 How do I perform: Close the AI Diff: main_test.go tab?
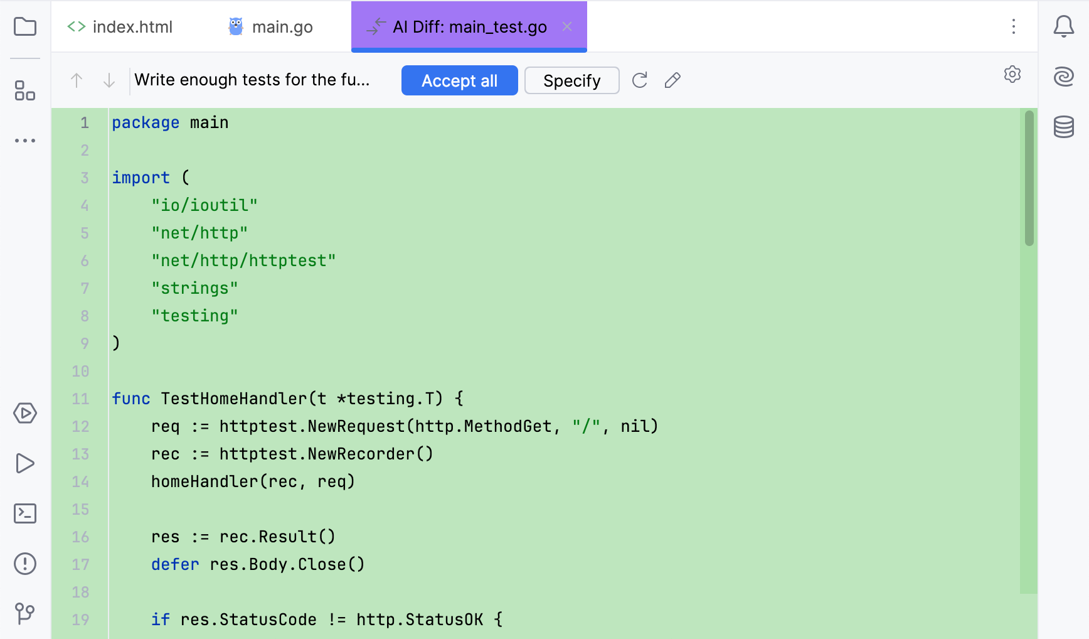(x=568, y=27)
